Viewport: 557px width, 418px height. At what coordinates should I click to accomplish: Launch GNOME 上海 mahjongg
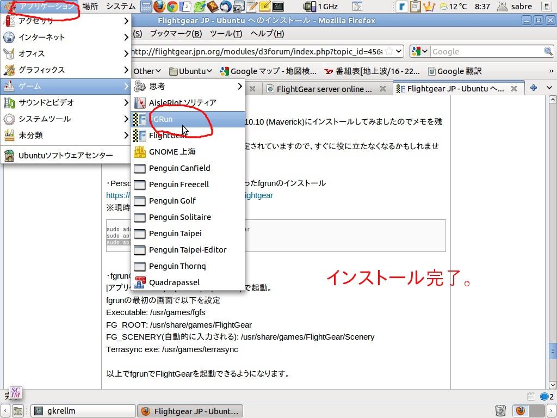(x=188, y=152)
